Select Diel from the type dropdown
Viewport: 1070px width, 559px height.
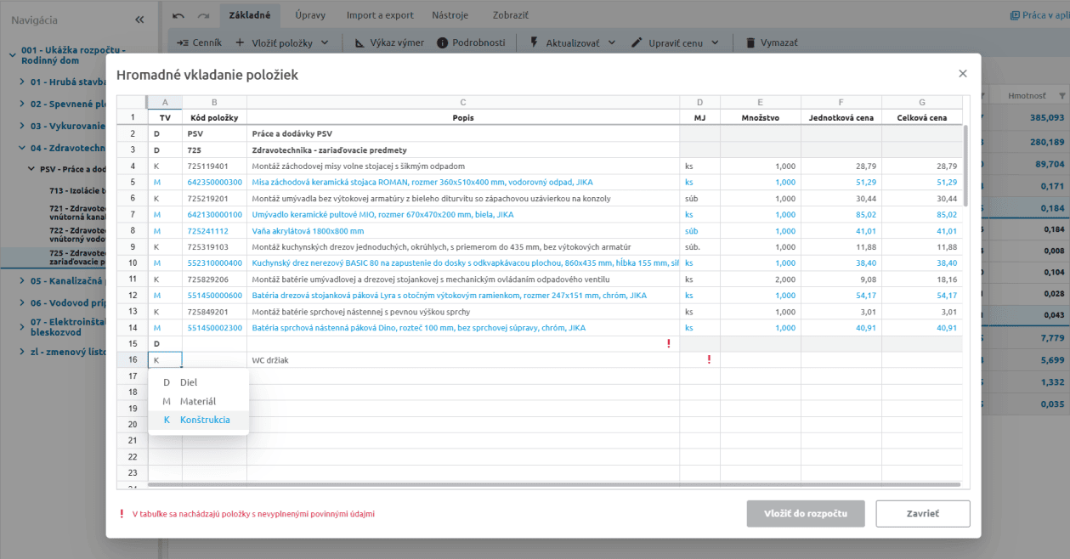point(198,383)
